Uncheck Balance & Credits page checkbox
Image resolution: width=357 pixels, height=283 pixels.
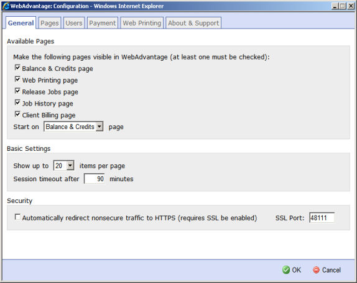pyautogui.click(x=17, y=68)
